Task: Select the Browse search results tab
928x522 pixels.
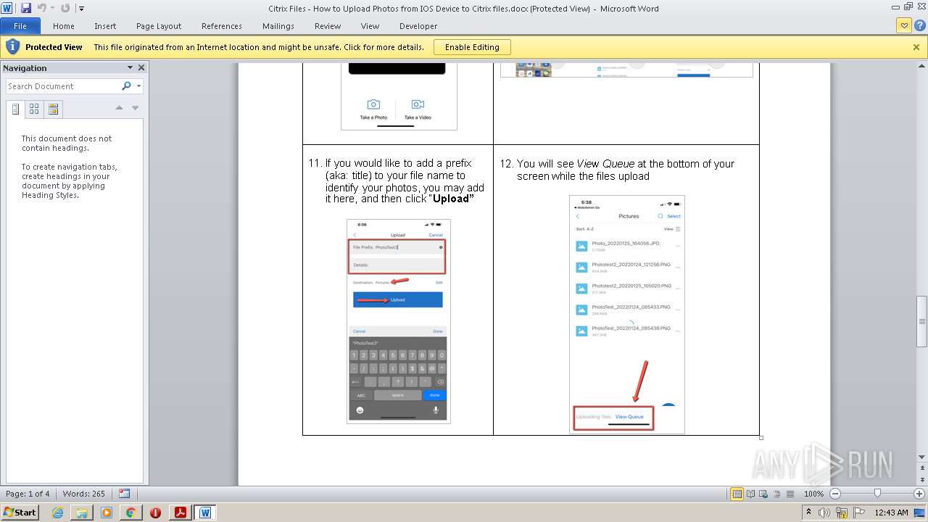Action: (x=53, y=109)
